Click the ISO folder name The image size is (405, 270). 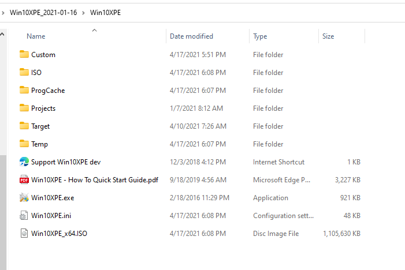pos(36,73)
